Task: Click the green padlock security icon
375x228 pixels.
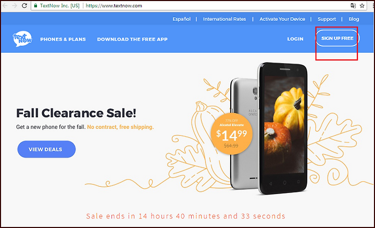Action: click(x=35, y=6)
